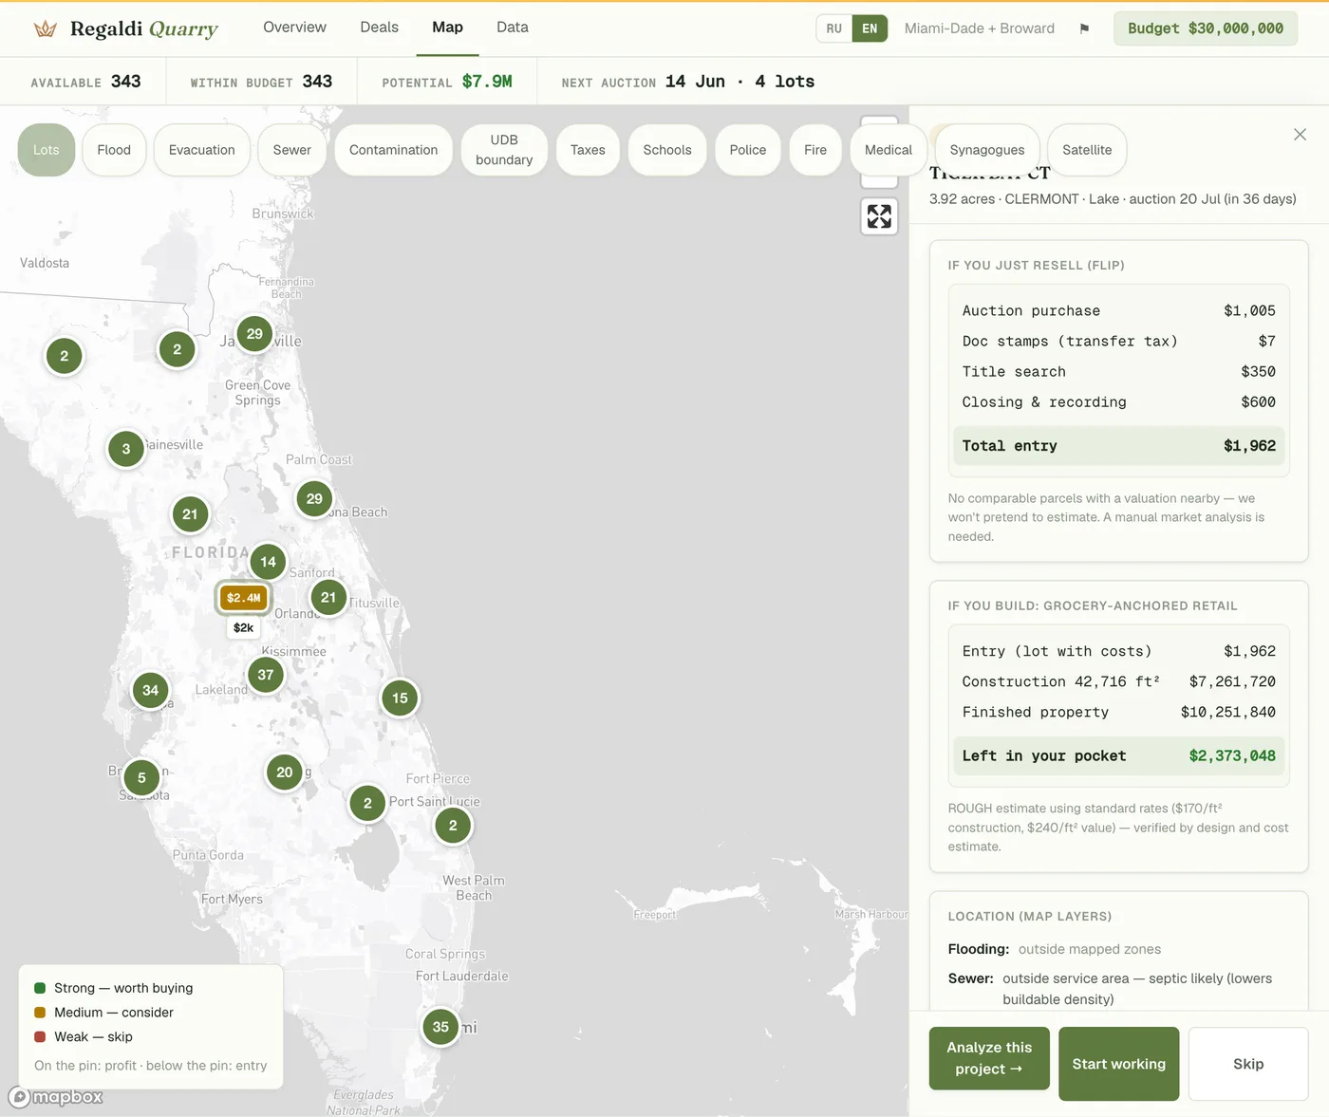
Task: Click the Analyze this project button
Action: pos(989,1058)
